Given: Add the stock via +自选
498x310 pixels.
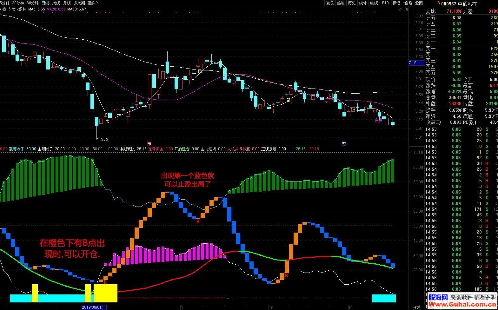Looking at the screenshot, I should (408, 3).
